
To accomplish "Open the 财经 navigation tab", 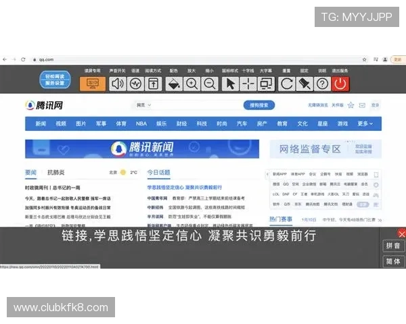I will pyautogui.click(x=181, y=124).
